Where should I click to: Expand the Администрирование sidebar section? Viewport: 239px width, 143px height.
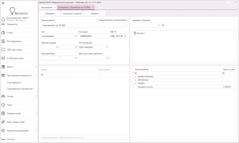pyautogui.click(x=36, y=131)
